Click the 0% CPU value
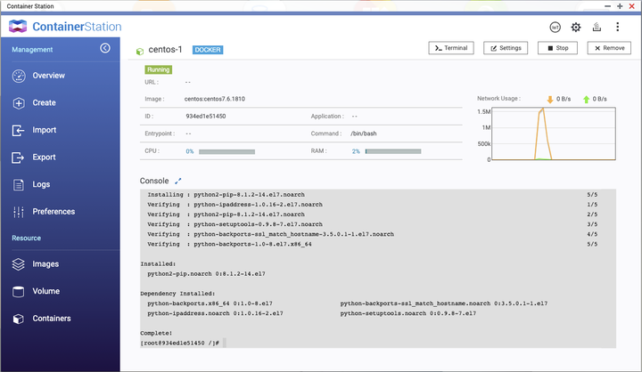Screen dimensions: 642x372 pos(190,151)
